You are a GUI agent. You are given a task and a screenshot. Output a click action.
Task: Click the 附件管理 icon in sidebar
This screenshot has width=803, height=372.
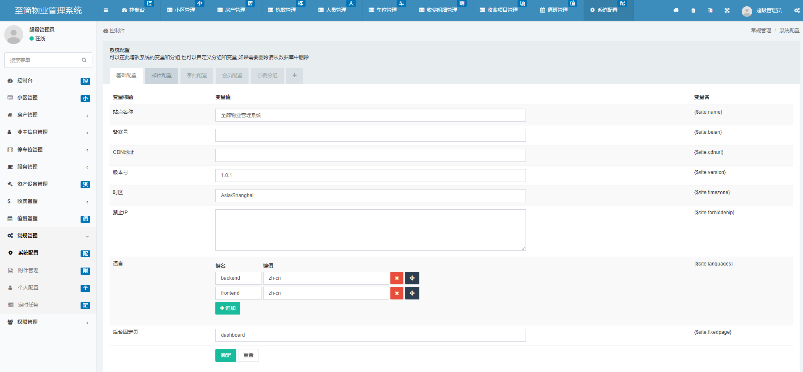pos(10,271)
